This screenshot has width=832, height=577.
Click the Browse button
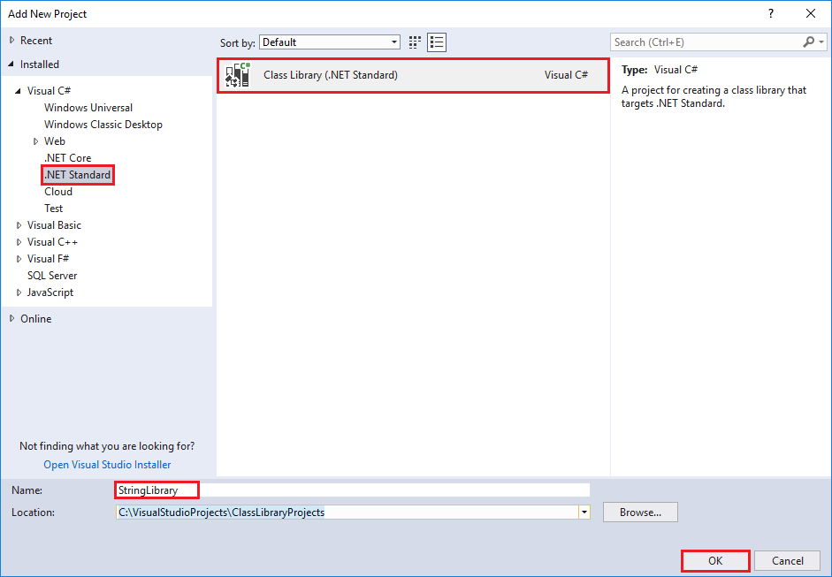click(639, 512)
